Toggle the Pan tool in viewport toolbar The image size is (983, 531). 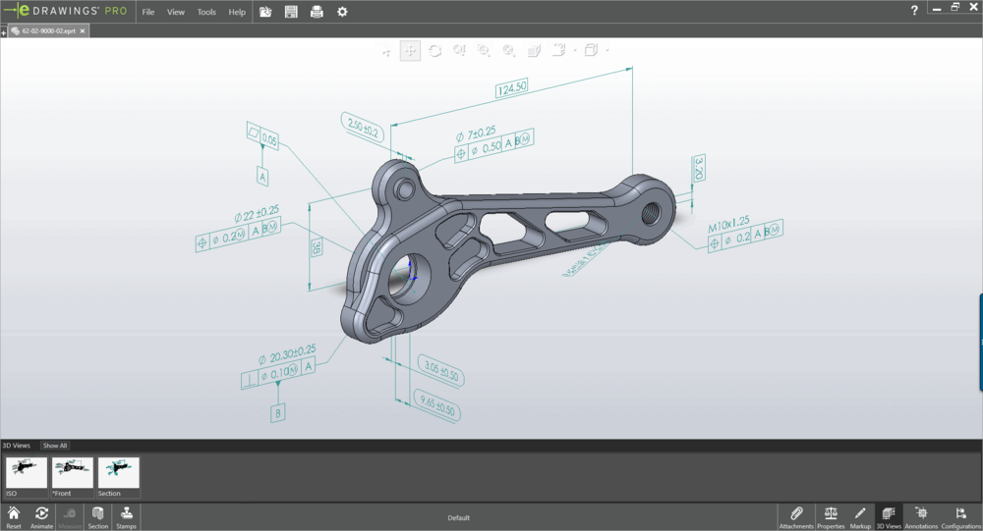coord(410,51)
